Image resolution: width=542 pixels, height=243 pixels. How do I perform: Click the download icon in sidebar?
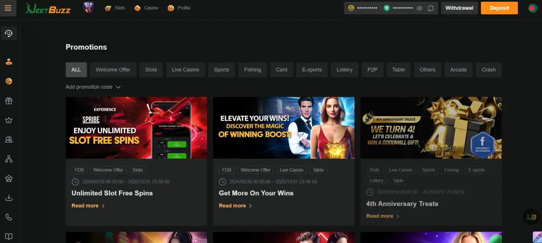pos(8,198)
